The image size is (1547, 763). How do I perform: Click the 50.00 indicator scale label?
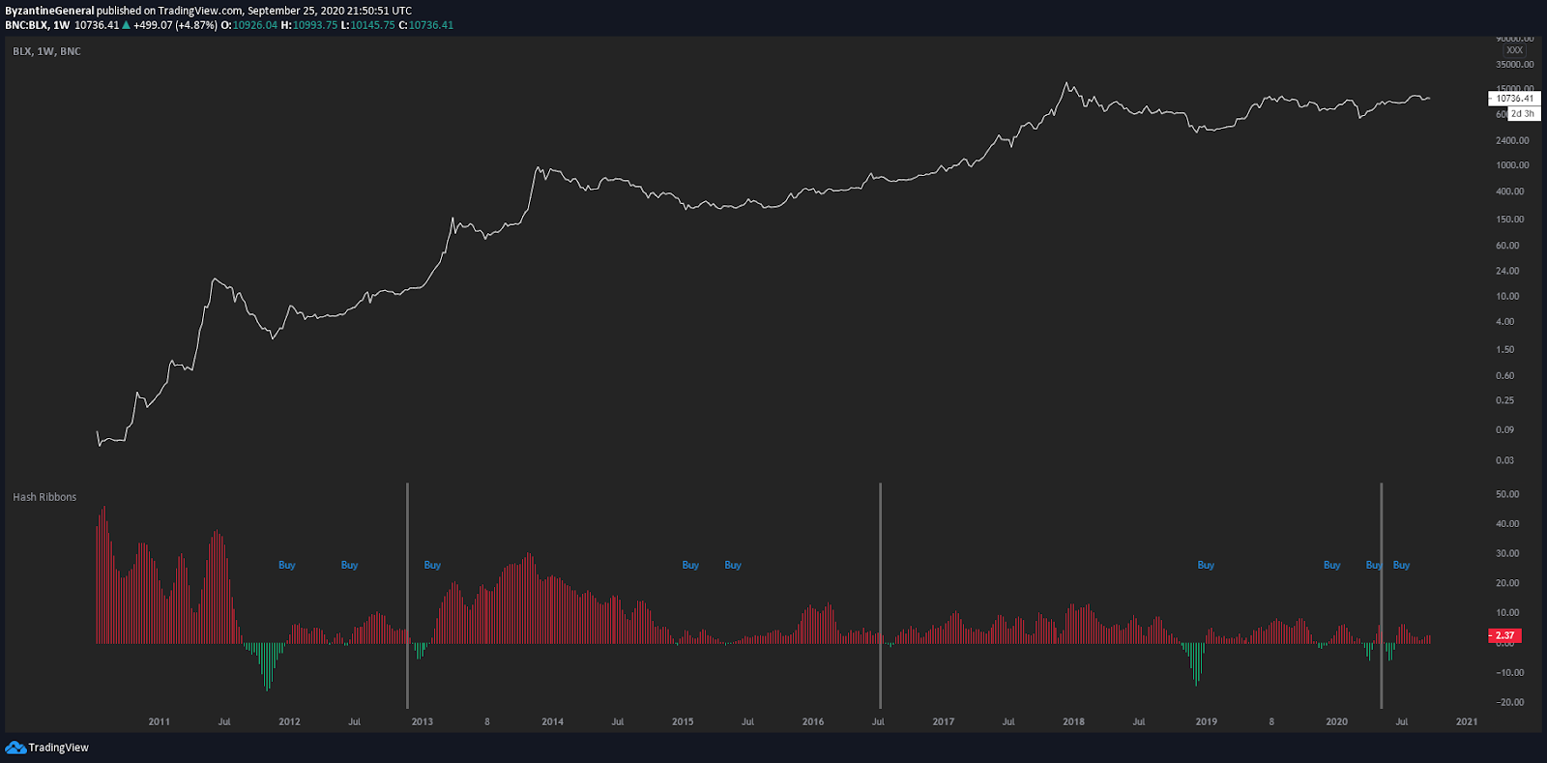coord(1507,494)
